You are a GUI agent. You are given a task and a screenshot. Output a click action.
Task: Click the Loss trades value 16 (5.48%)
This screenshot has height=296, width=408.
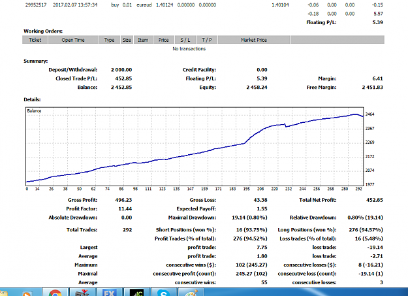(x=369, y=238)
